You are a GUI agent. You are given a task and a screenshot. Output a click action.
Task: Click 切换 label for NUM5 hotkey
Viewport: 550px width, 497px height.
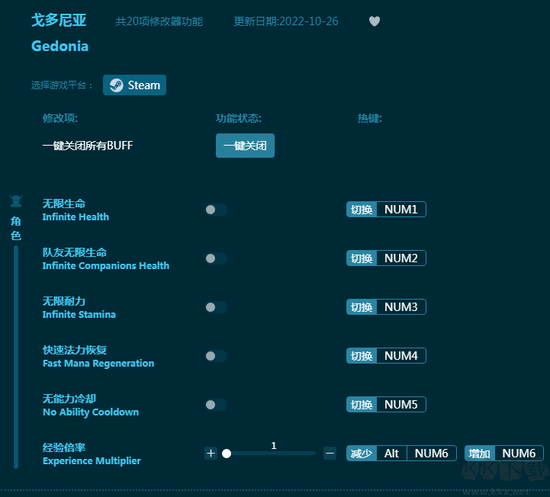362,405
